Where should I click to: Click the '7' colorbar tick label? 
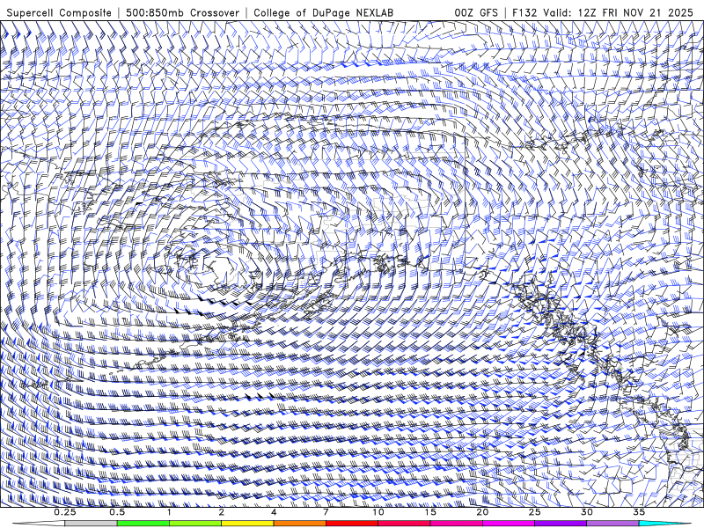[x=326, y=512]
